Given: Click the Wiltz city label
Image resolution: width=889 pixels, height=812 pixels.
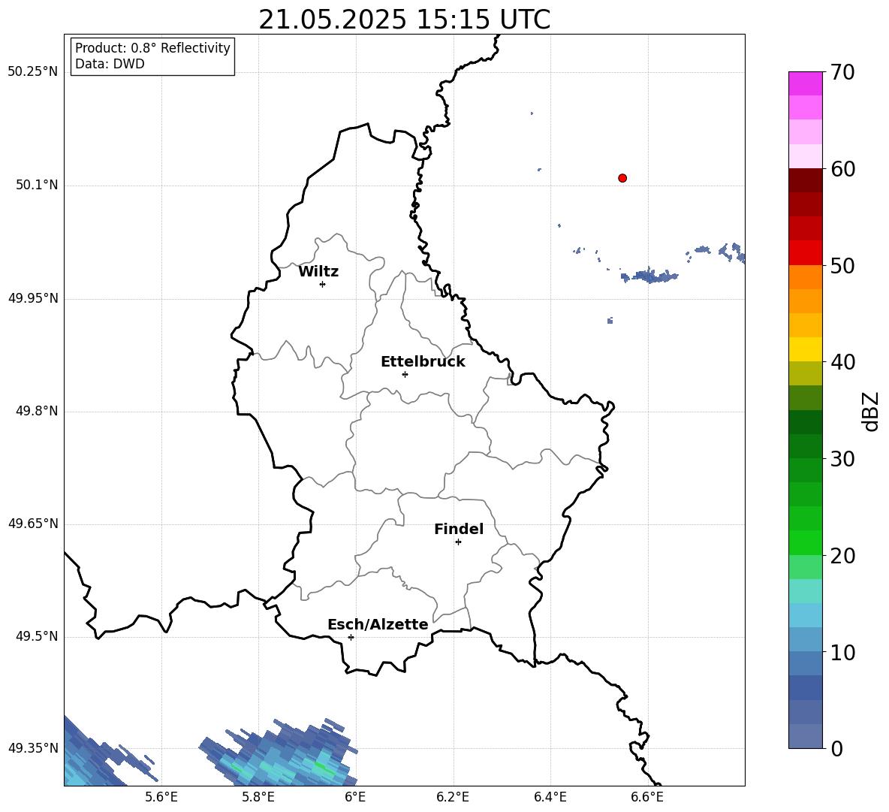Looking at the screenshot, I should [318, 272].
